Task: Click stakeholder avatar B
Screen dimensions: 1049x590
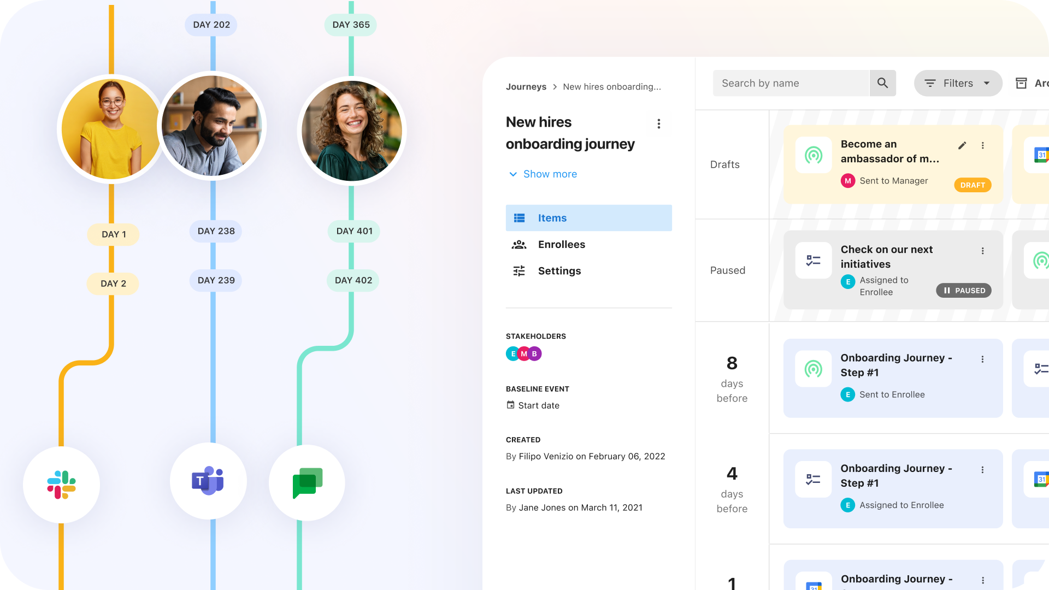Action: click(x=535, y=354)
